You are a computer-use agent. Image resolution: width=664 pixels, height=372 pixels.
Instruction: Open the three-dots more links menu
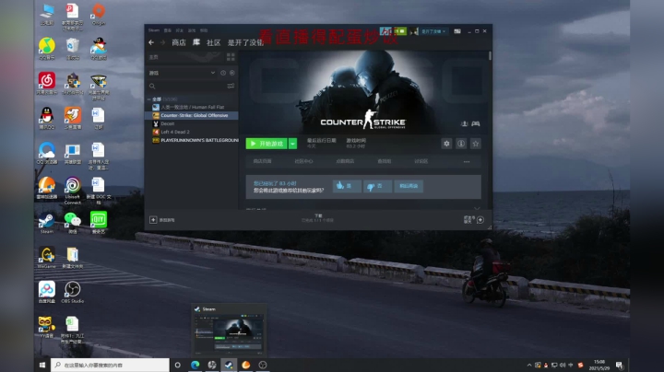[467, 161]
